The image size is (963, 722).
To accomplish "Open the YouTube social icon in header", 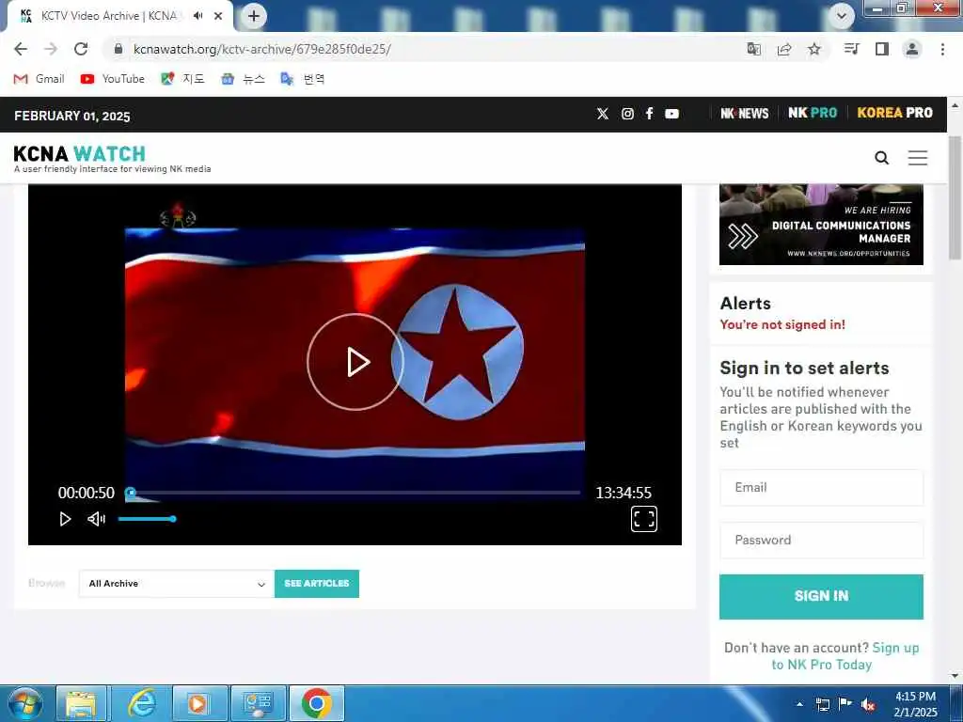I will click(671, 114).
